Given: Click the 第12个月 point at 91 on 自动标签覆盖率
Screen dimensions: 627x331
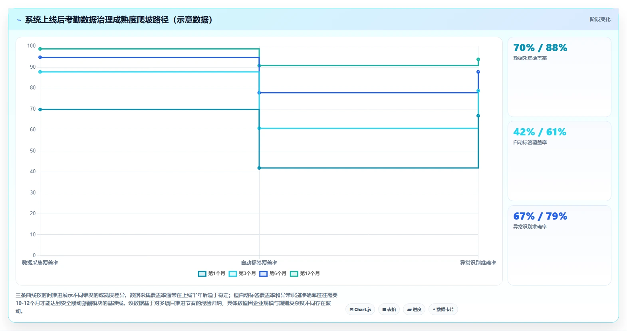Looking at the screenshot, I should pos(259,65).
